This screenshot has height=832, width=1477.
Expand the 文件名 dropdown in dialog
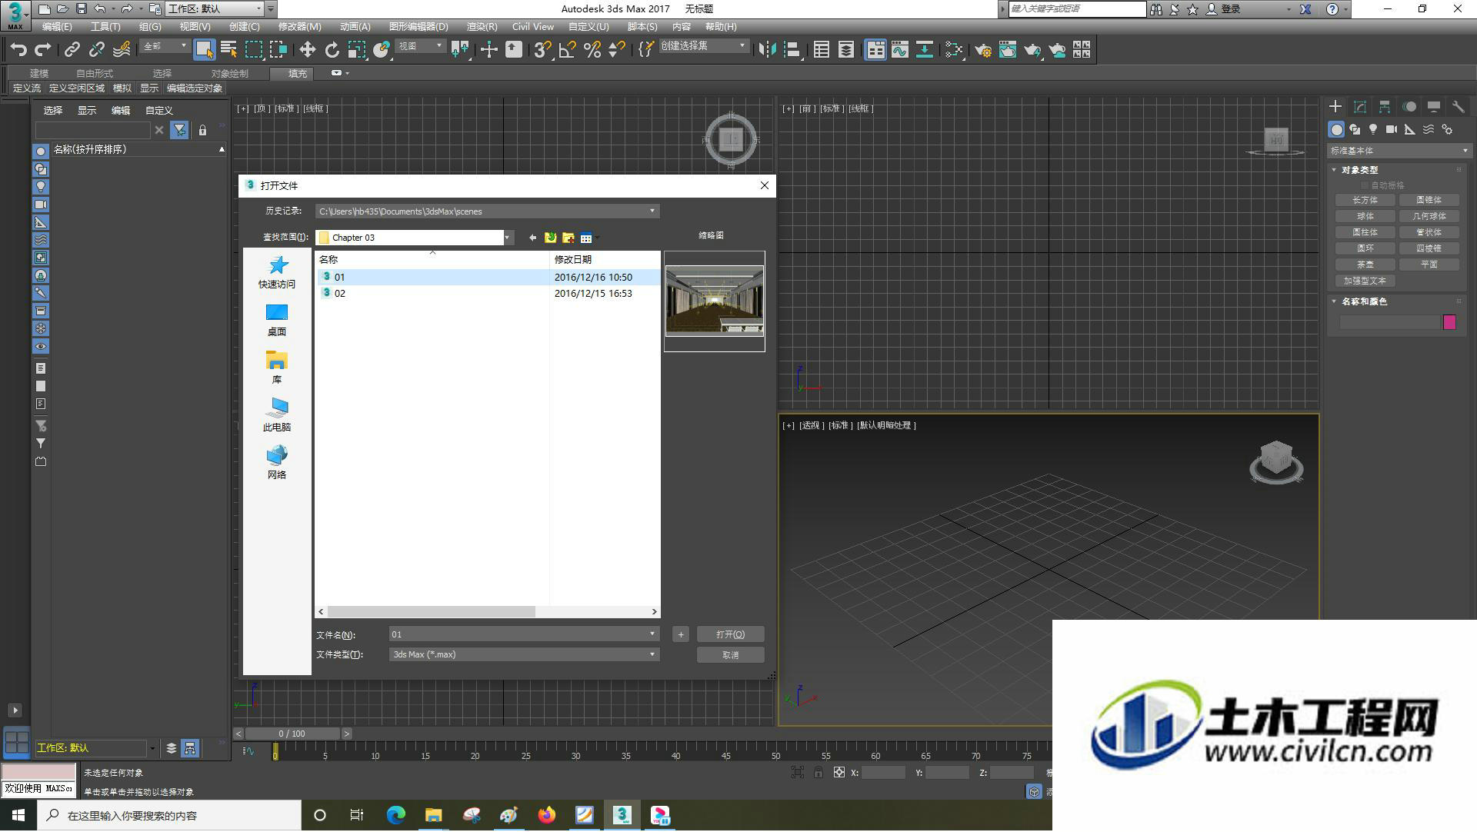coord(652,634)
